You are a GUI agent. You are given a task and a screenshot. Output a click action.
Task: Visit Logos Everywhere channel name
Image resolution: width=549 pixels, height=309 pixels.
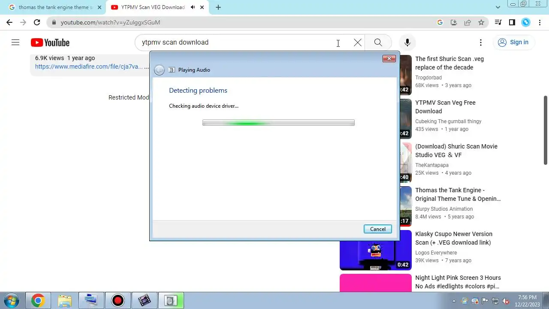click(x=436, y=253)
